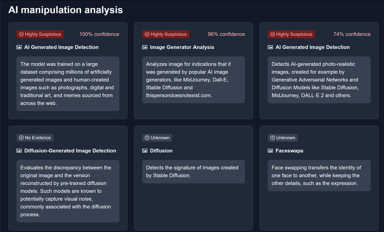Viewport: 384px width, 232px height.
Task: Click image icon in the 74% confidence card title
Action: tap(271, 48)
